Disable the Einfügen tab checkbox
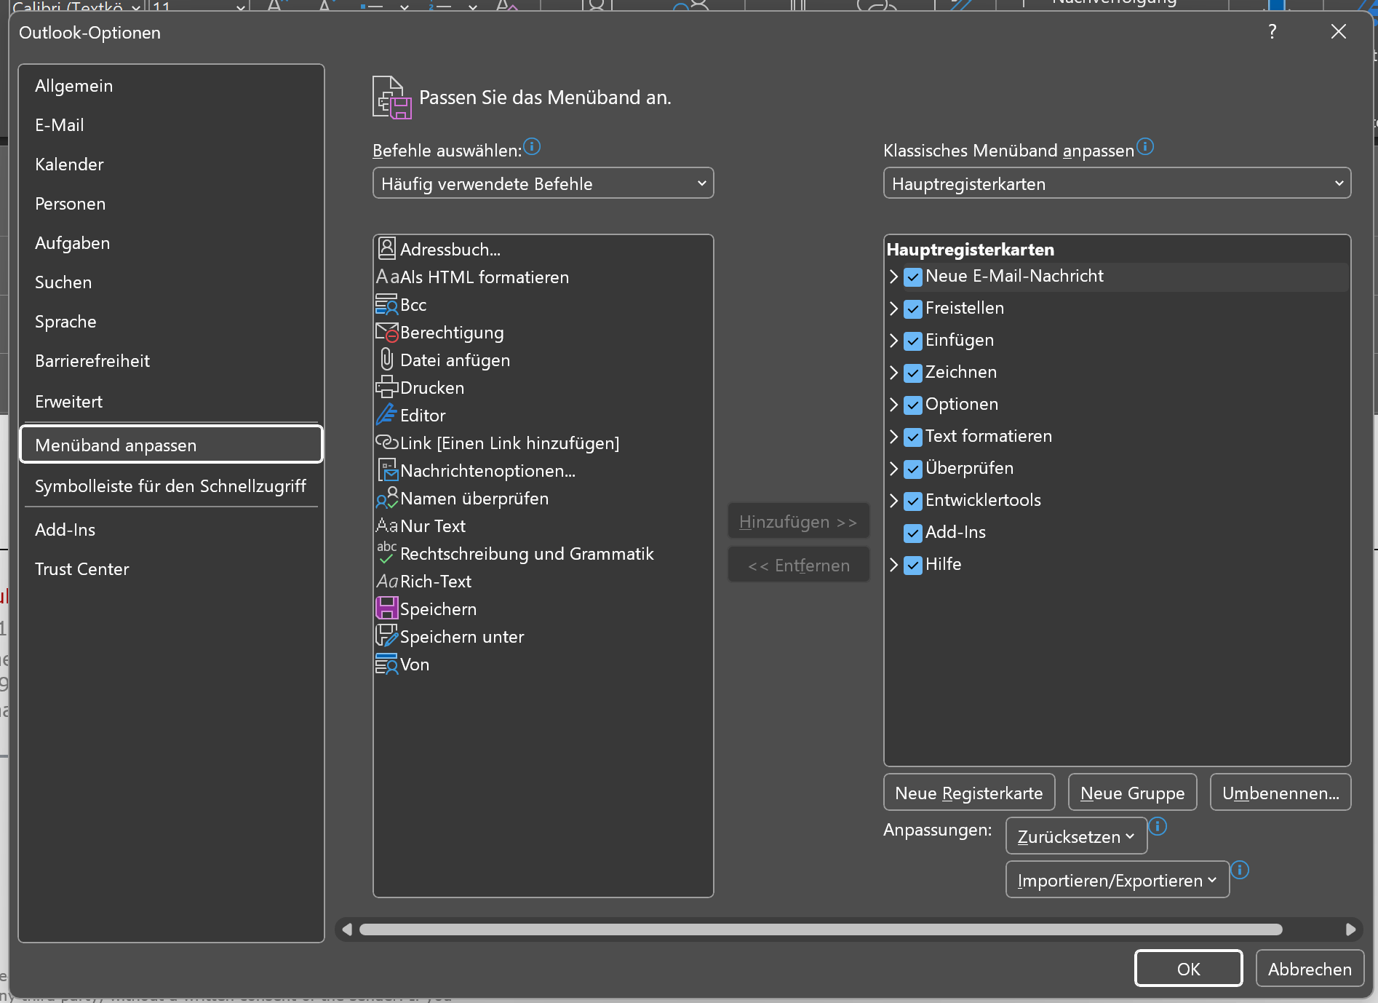 coord(913,341)
